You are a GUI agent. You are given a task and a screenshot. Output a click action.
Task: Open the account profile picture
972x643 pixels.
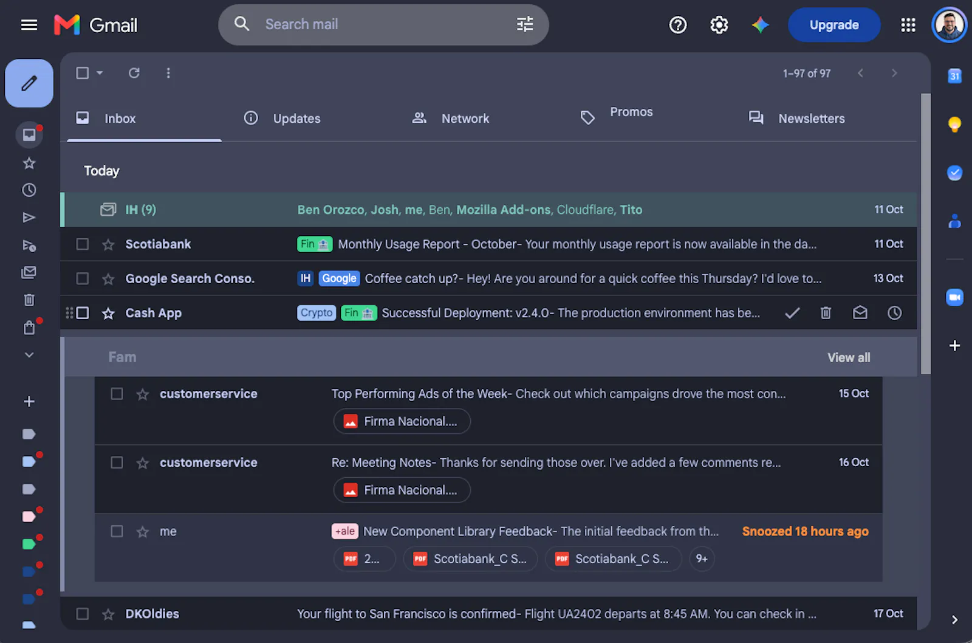[949, 25]
